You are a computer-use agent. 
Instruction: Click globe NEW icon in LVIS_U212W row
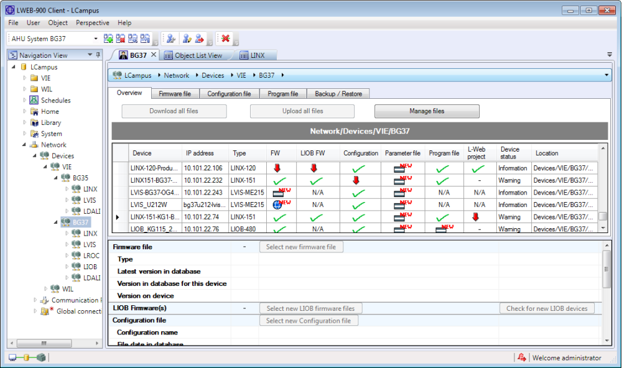tap(282, 205)
